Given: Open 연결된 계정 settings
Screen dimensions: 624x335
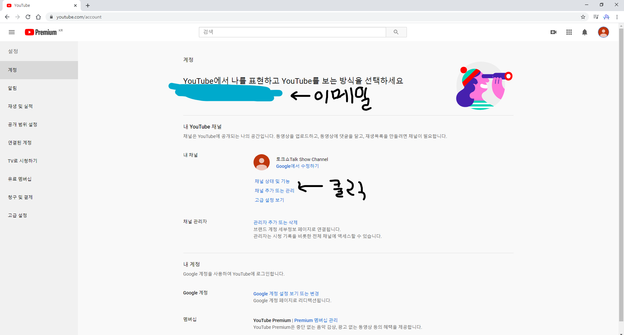Looking at the screenshot, I should point(39,143).
